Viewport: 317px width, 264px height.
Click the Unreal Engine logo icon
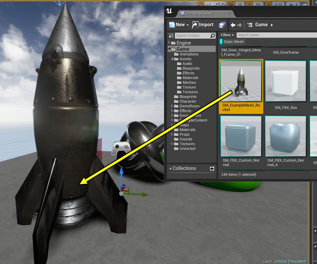point(169,11)
